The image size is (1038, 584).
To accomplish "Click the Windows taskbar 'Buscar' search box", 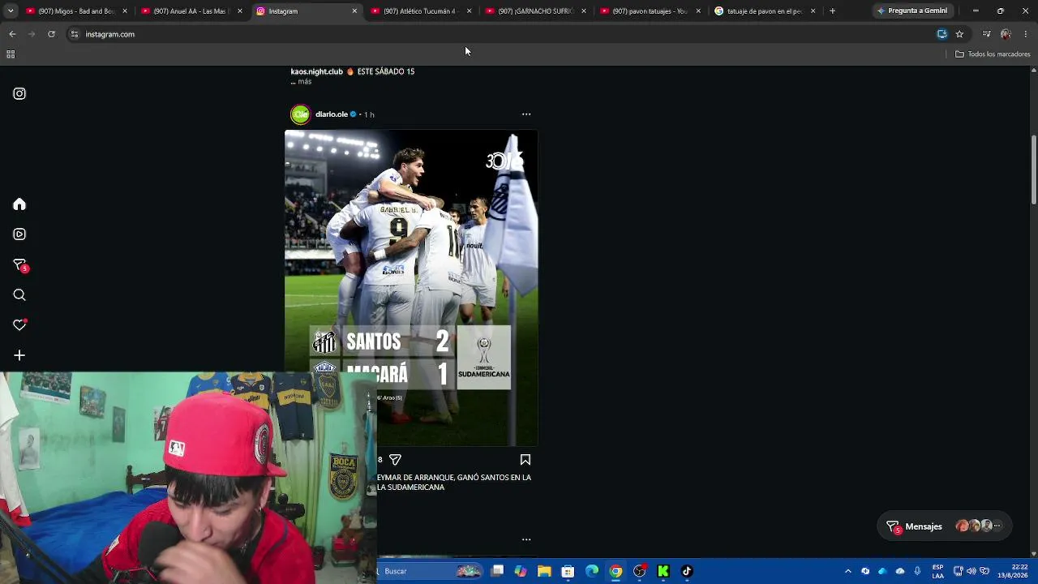I will (x=428, y=571).
